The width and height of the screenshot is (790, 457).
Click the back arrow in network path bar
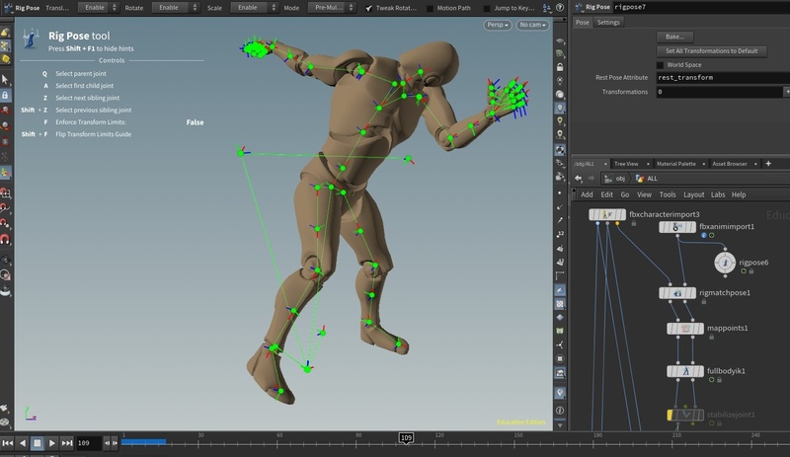(578, 179)
